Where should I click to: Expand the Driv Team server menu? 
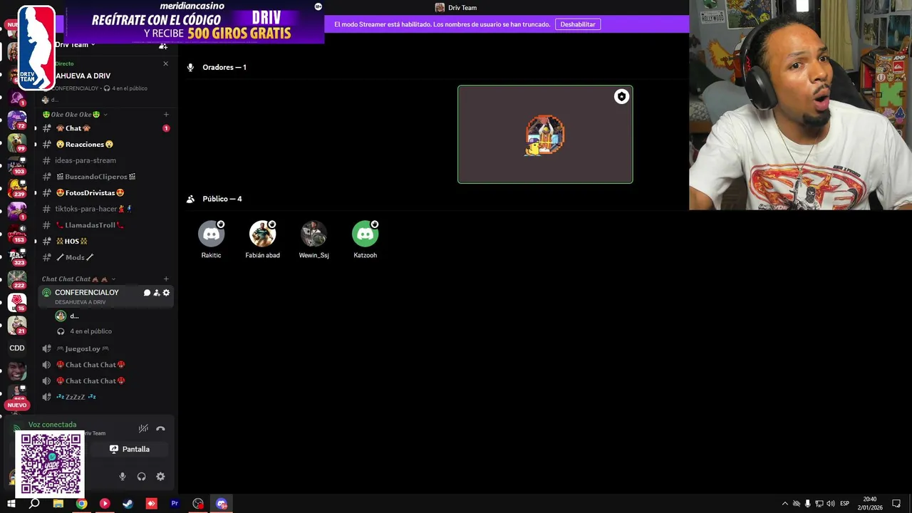[75, 45]
